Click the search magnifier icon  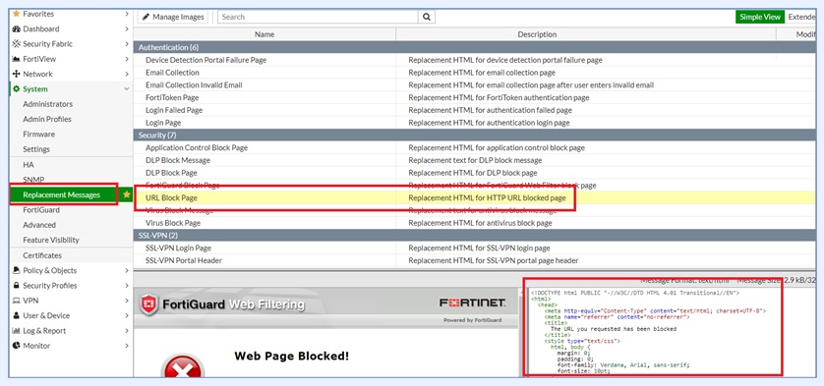(427, 17)
